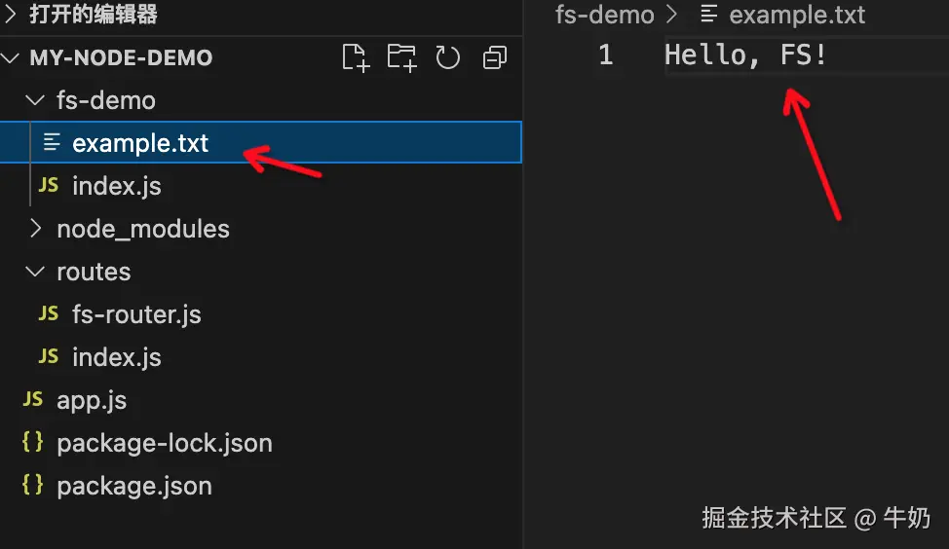Click the JS icon beside fs-router.js

48,313
